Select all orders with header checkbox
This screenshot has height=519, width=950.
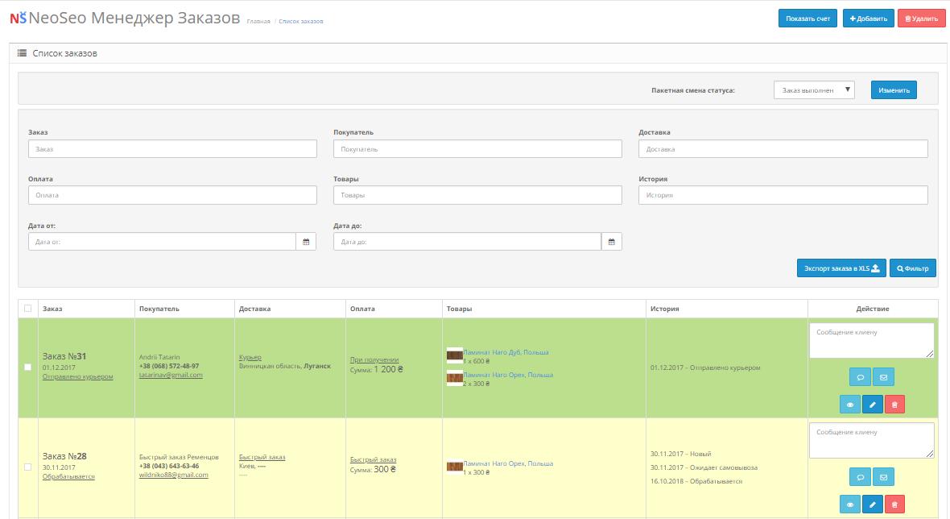pyautogui.click(x=29, y=309)
